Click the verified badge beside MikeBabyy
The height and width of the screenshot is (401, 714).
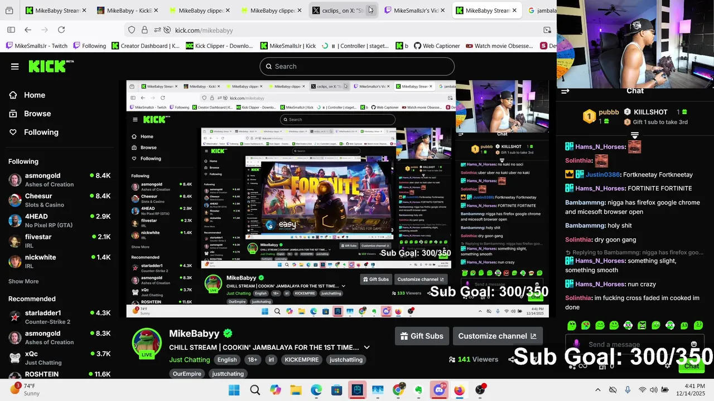[x=228, y=334]
